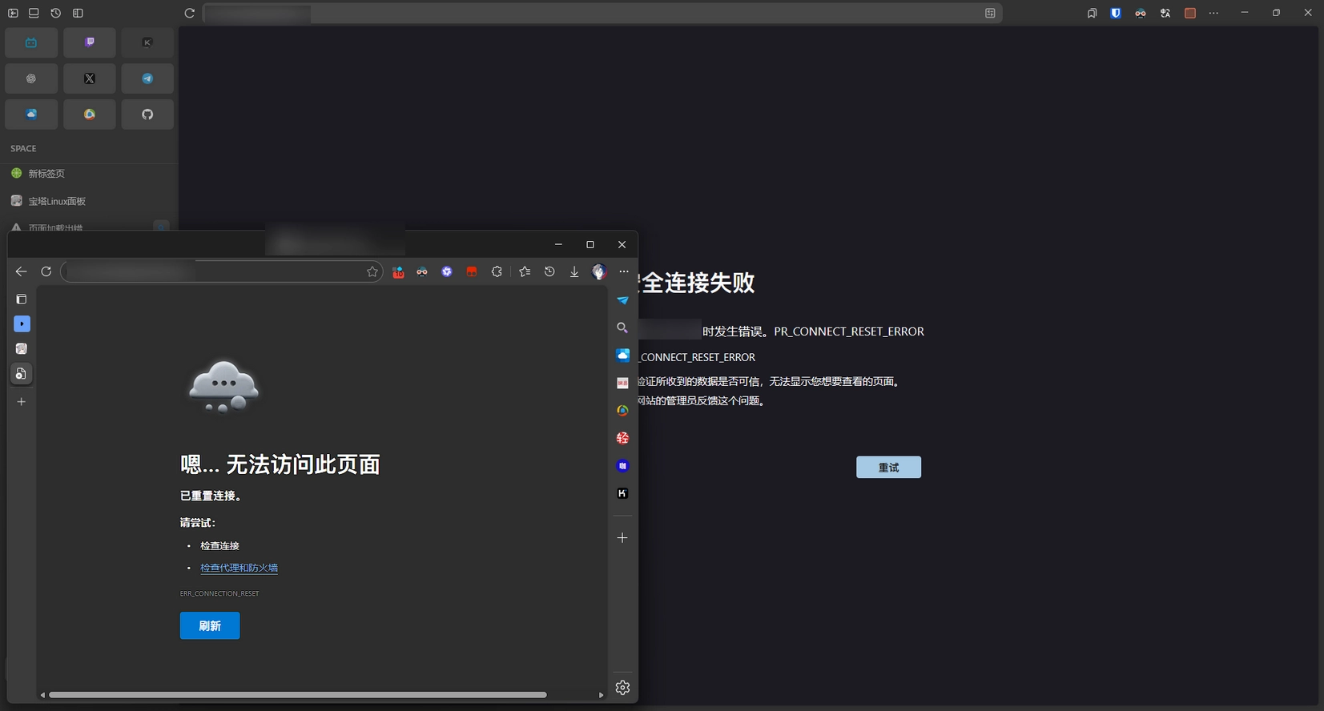Star this page as favorite in Edge

point(372,272)
